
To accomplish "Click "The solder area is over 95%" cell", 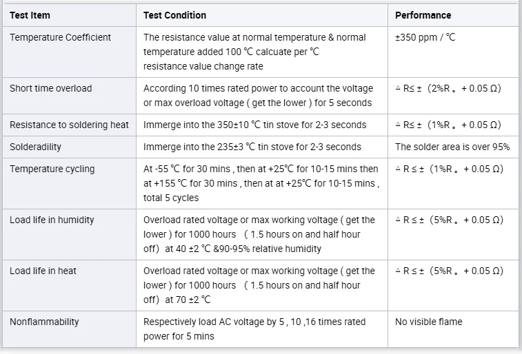I will [452, 147].
